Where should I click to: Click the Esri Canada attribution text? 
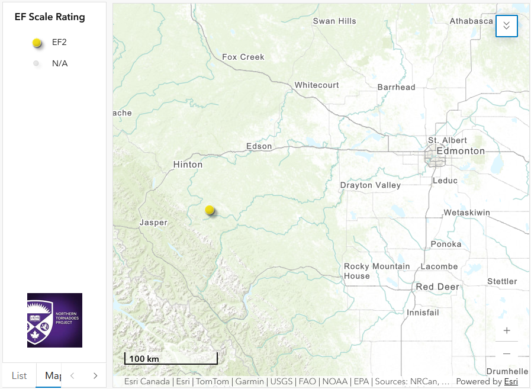(x=147, y=381)
